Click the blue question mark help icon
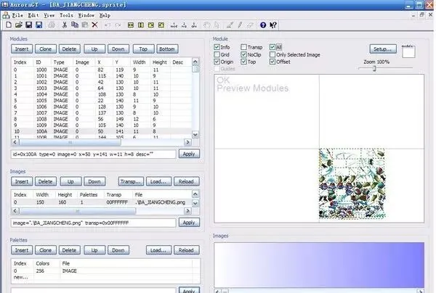Viewport: 436px width, 293px height. coord(263,25)
